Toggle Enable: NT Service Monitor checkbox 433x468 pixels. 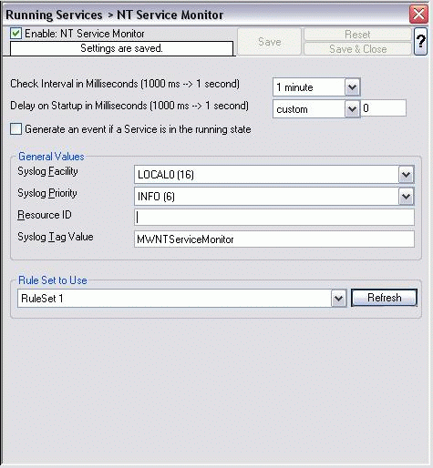(15, 34)
